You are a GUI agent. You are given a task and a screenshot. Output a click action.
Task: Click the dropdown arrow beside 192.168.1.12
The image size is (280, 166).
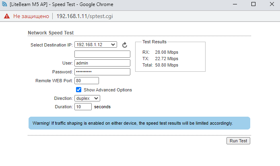[113, 45]
